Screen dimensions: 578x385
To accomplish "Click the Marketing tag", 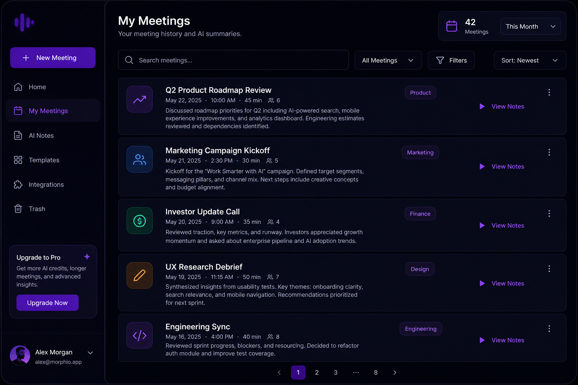I will tap(420, 152).
